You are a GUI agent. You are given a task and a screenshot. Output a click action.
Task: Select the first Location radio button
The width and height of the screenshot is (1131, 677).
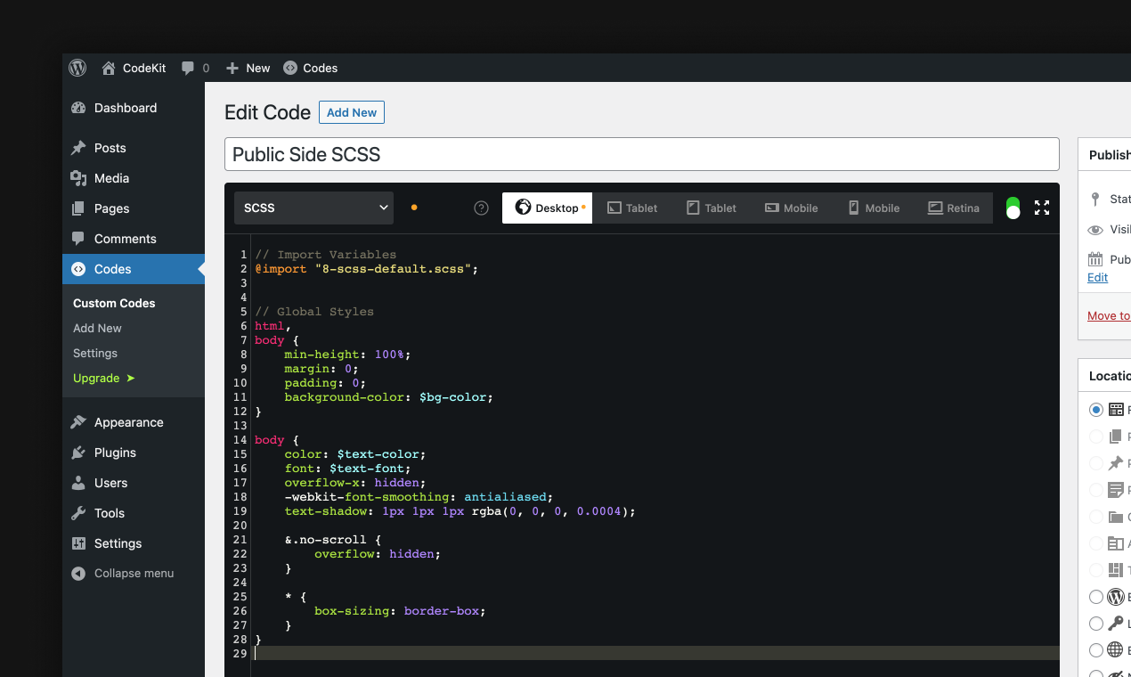click(1095, 410)
